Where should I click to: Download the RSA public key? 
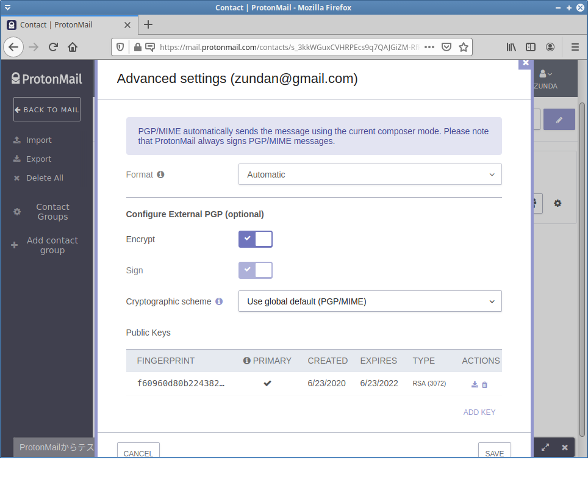coord(475,384)
